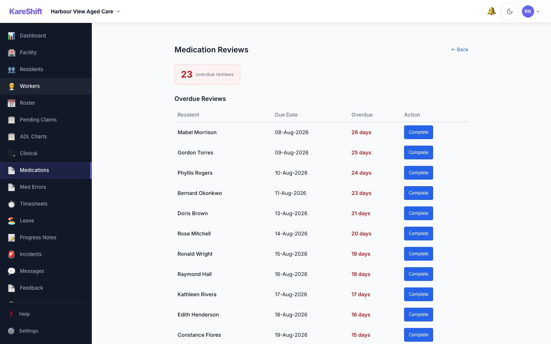551x344 pixels.
Task: Click the due date 19-Aug-2026
Action: [x=291, y=335]
